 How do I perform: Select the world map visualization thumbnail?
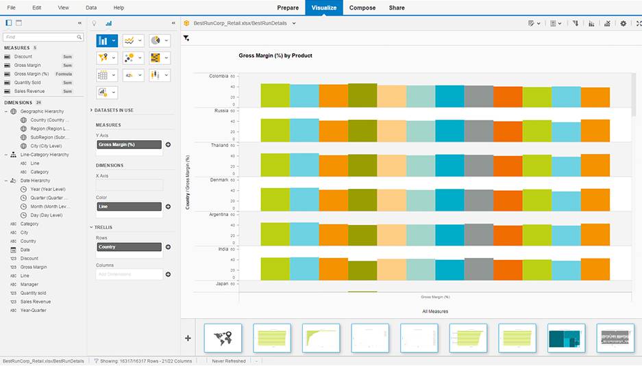[223, 338]
